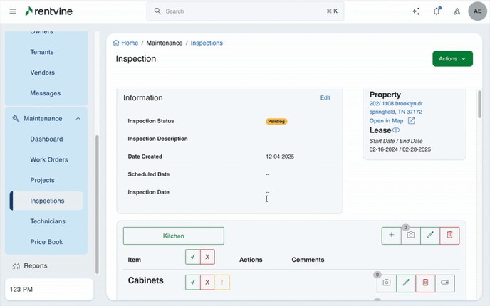Go to Work Orders in sidebar
Screen dimensions: 490x306
tap(49, 159)
